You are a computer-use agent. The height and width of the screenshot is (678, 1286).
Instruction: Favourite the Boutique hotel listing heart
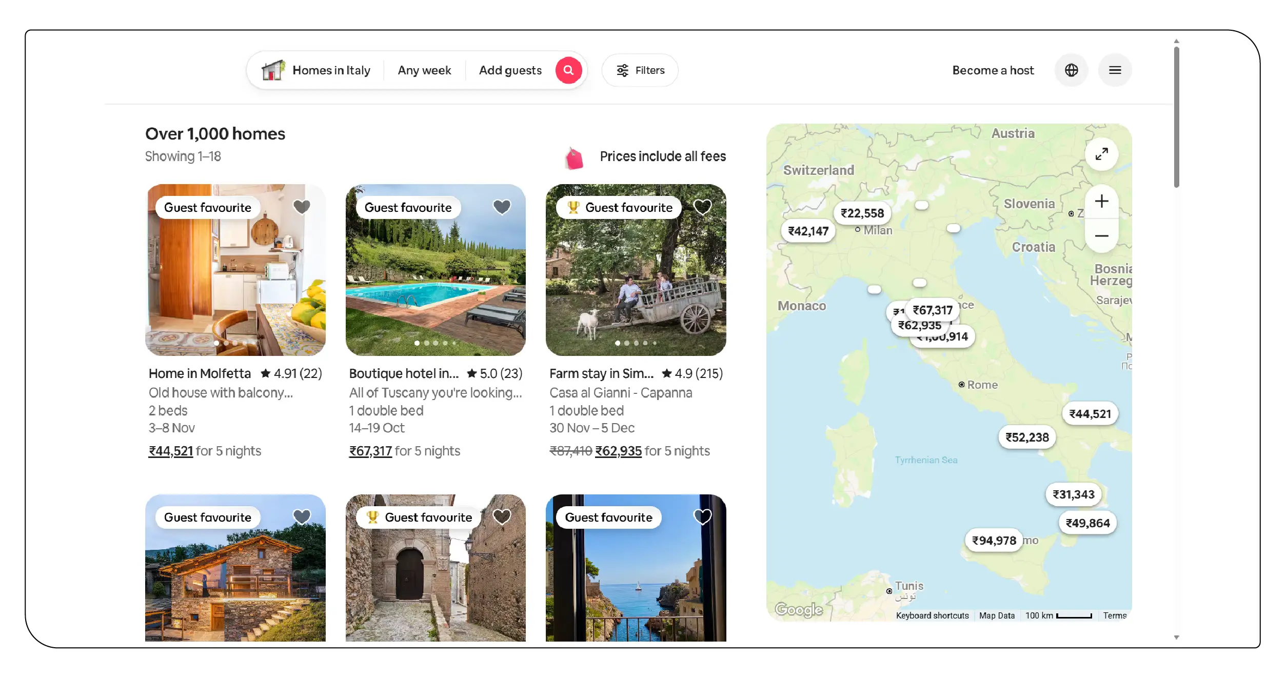tap(502, 207)
